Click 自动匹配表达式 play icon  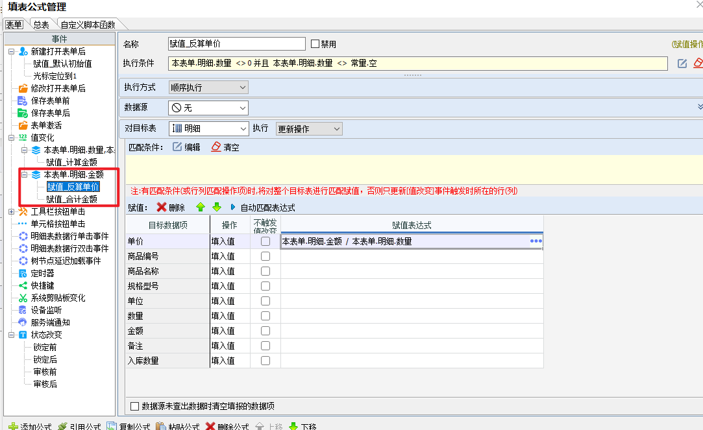232,208
